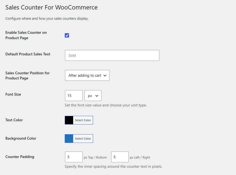Click the Text Color label
Viewport: 236px width, 175px height.
point(14,120)
